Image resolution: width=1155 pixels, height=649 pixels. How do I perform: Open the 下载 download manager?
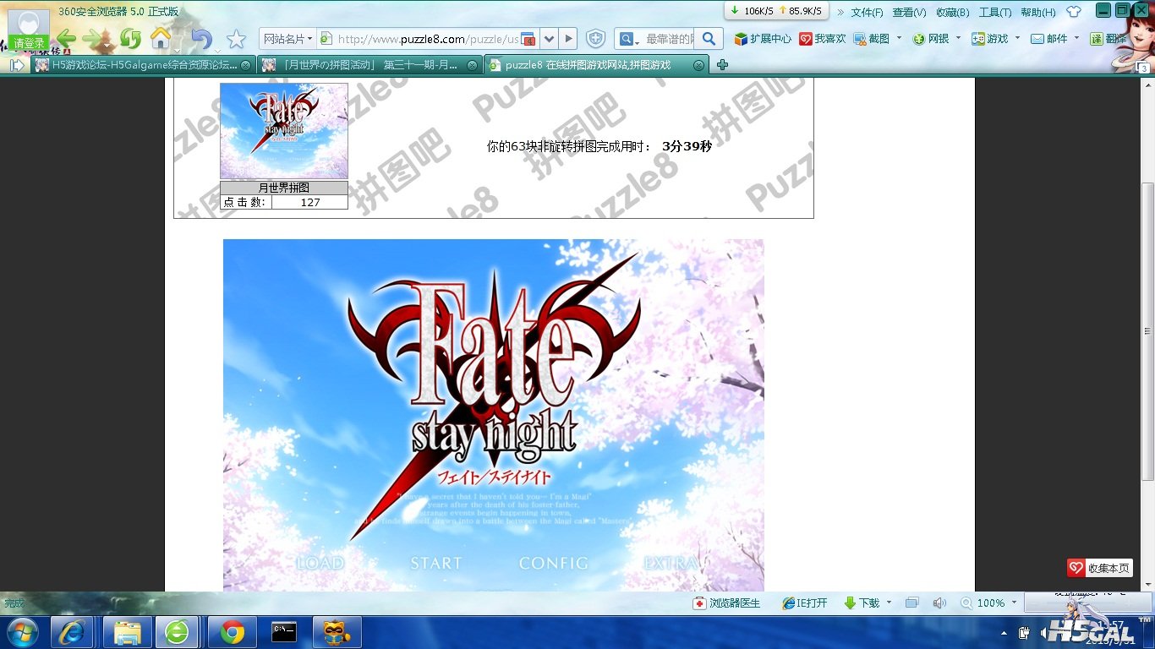862,603
